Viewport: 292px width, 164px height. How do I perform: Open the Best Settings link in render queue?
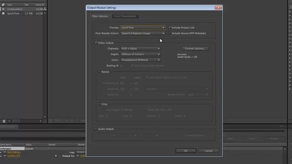click(x=14, y=152)
